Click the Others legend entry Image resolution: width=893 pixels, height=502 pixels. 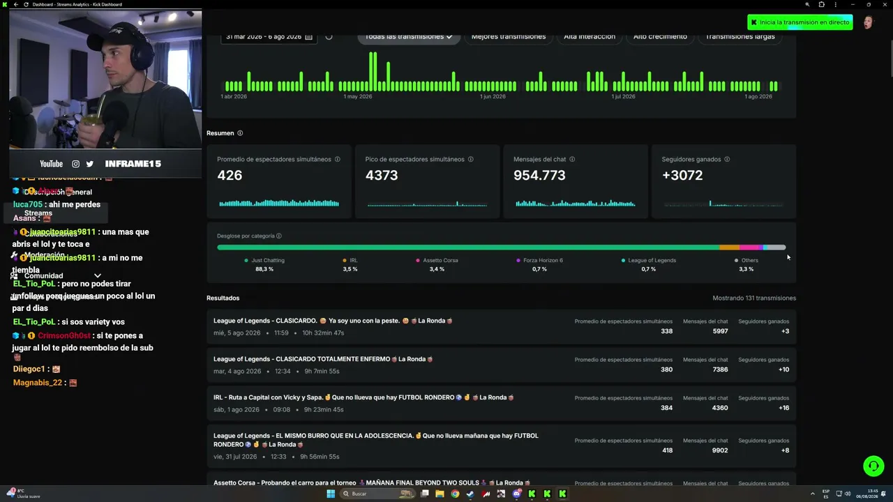click(x=746, y=264)
